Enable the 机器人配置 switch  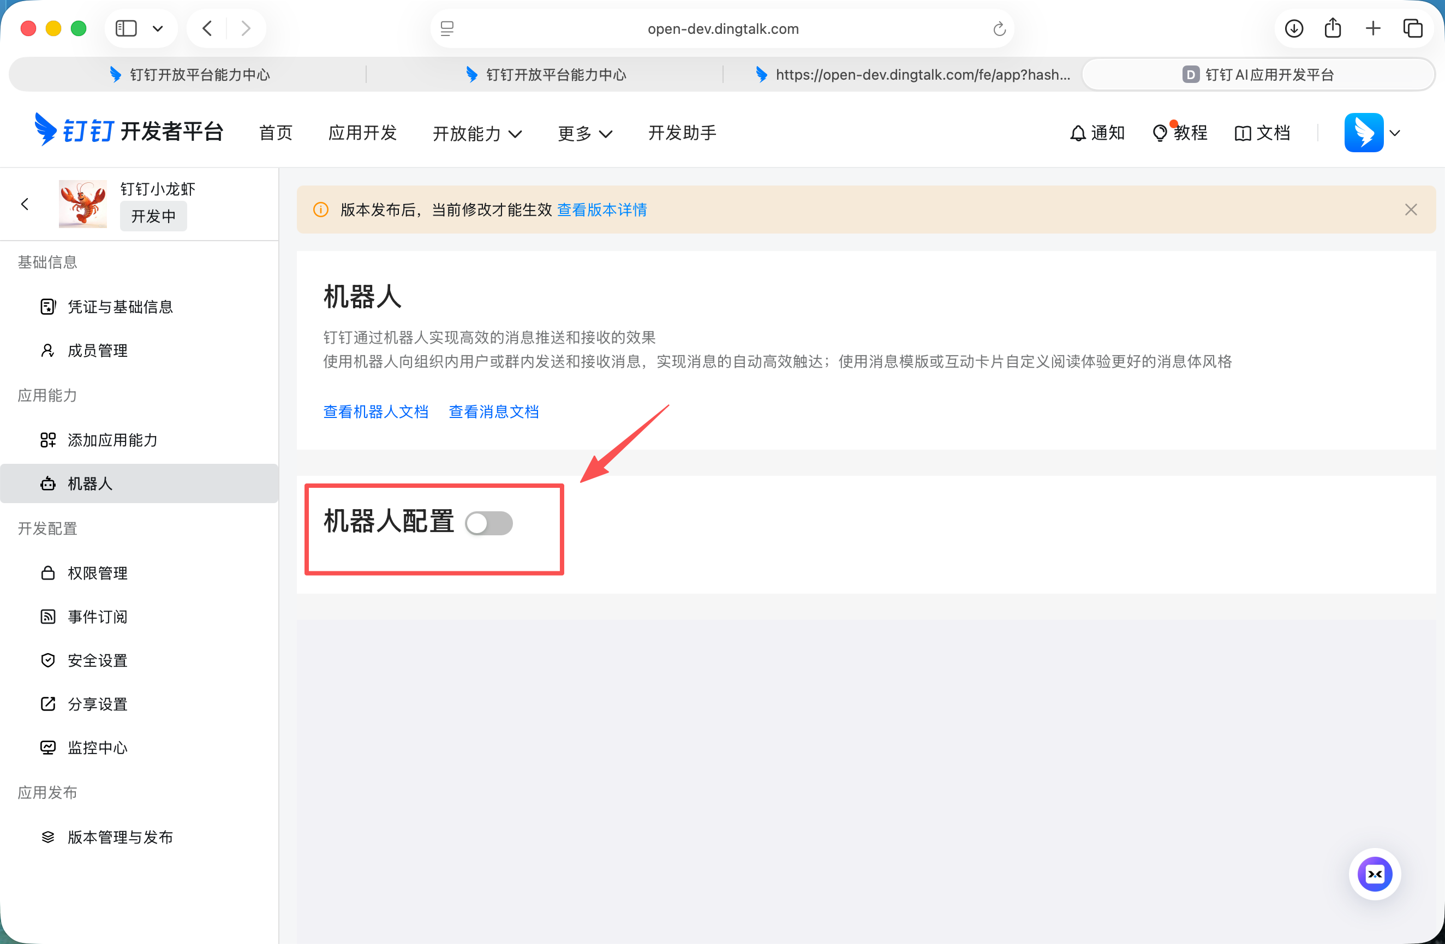489,523
